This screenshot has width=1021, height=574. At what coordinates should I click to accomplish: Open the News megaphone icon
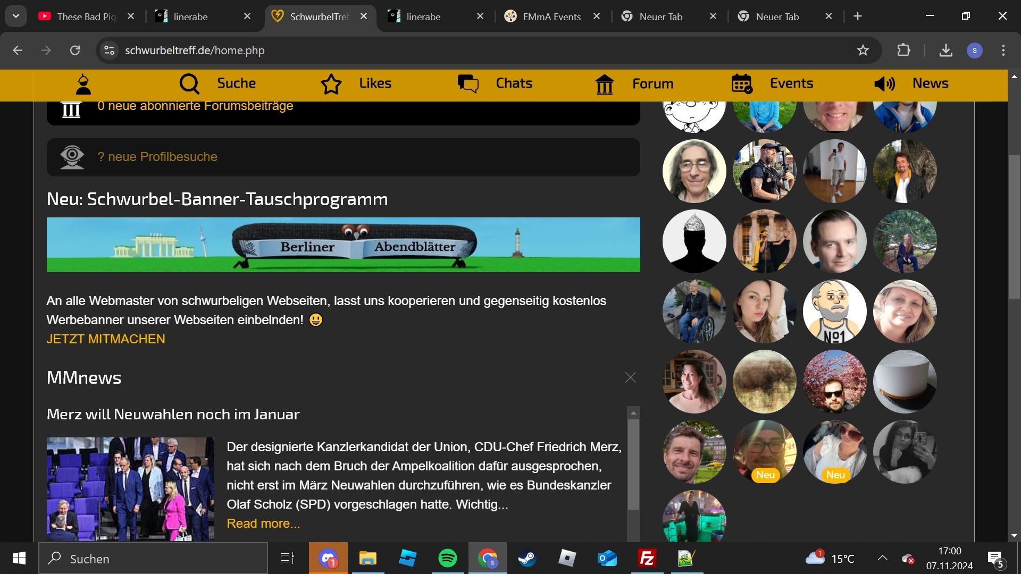coord(884,84)
